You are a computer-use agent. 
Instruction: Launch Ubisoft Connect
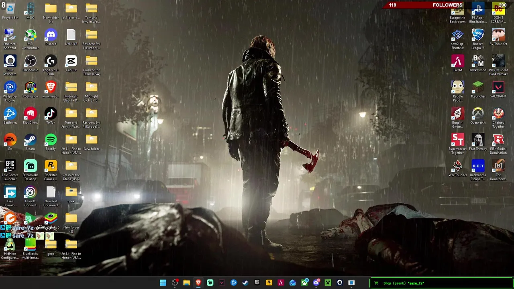(x=30, y=197)
